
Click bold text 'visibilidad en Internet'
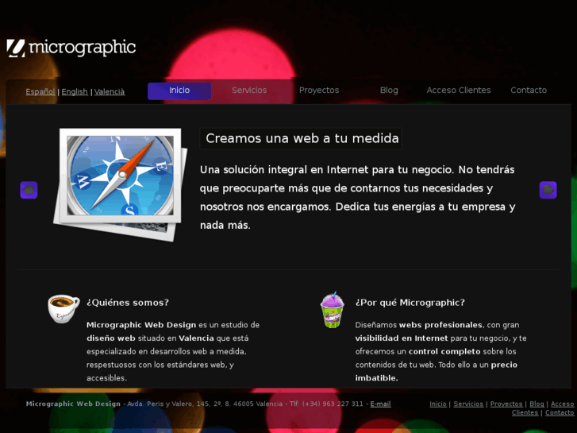click(x=402, y=338)
